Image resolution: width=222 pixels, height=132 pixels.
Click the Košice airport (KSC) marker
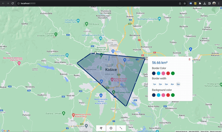(x=101, y=95)
